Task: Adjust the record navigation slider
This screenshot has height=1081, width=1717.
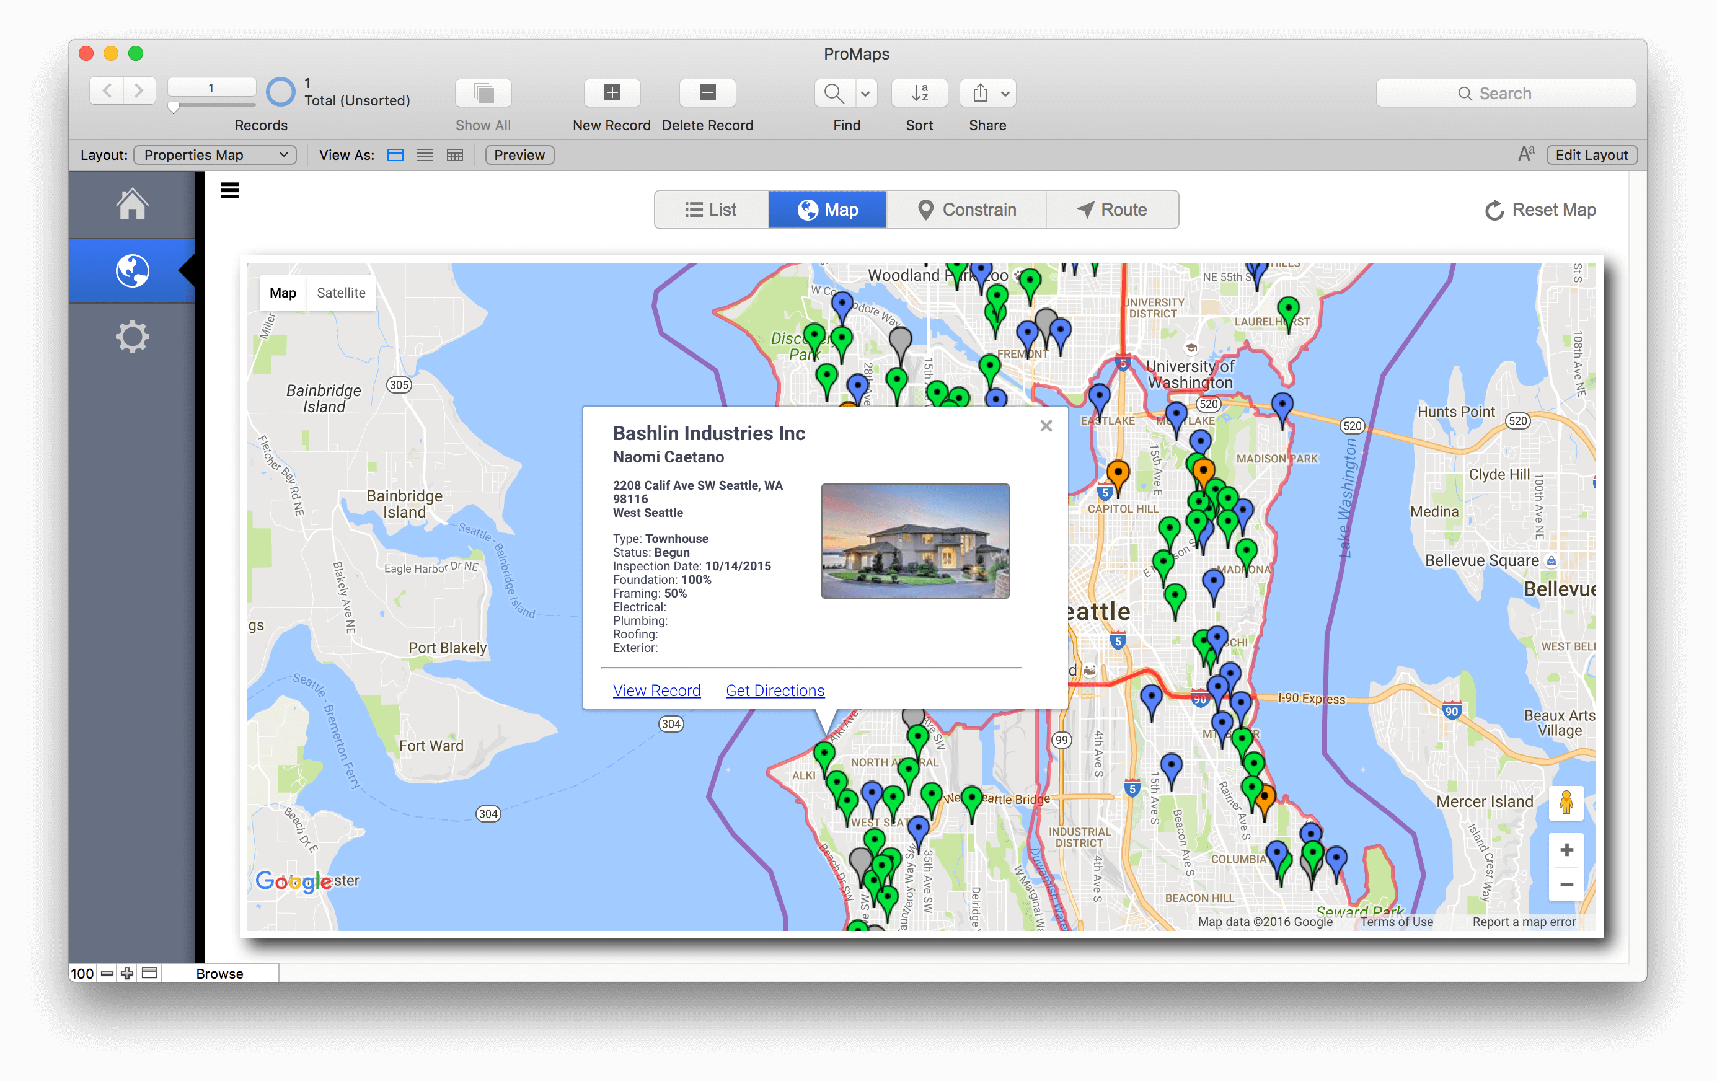Action: point(174,107)
